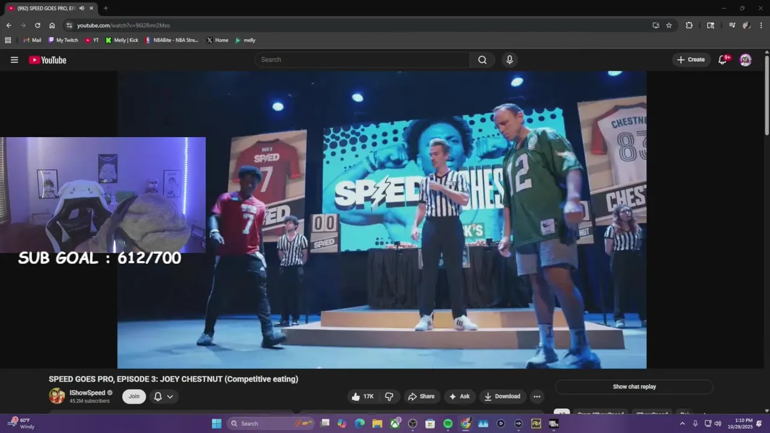Viewport: 770px width, 433px height.
Task: Open YouTube notifications bell
Action: (x=723, y=60)
